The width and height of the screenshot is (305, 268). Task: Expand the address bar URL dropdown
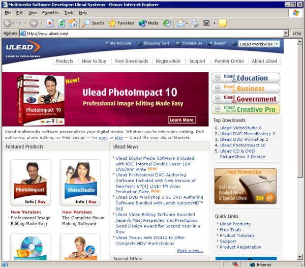tap(285, 34)
